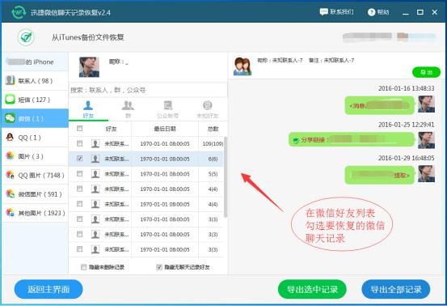Select the QQ图片 (7148) category
Image resolution: width=447 pixels, height=306 pixels.
[35, 175]
